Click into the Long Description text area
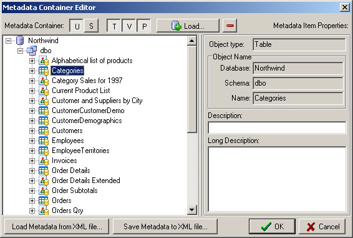 [277, 179]
